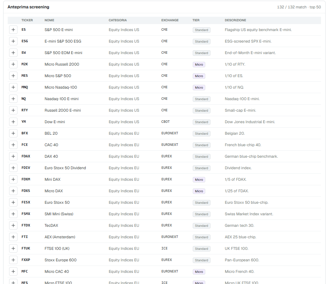Viewport: 327px width, 284px height.
Task: Click the plus icon for M2K Micro Russell 2000
Action: (13, 64)
